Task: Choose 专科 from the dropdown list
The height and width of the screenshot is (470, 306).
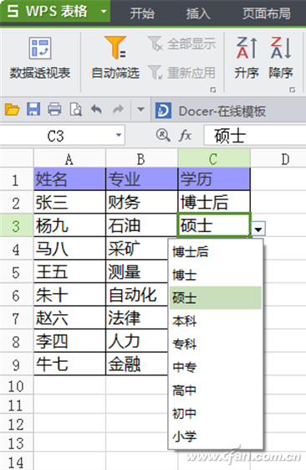Action: [x=216, y=343]
